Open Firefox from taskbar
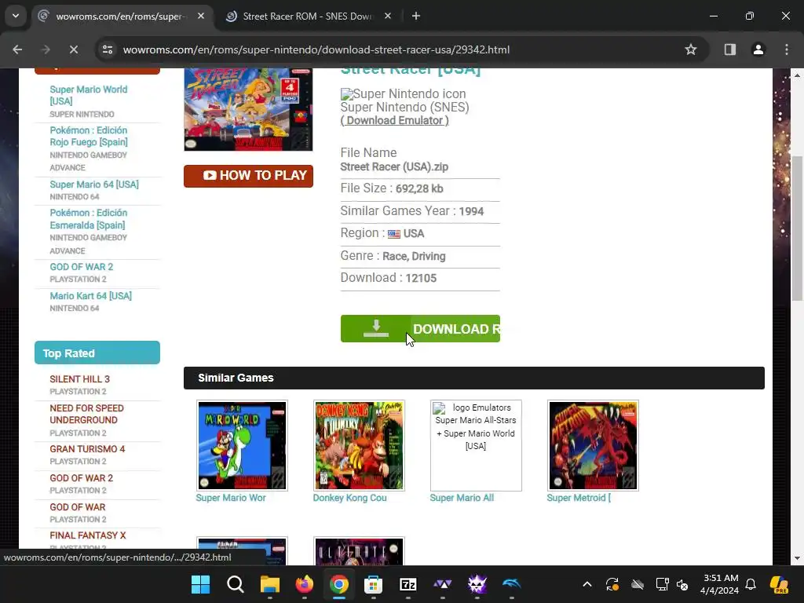This screenshot has width=804, height=603. (305, 584)
